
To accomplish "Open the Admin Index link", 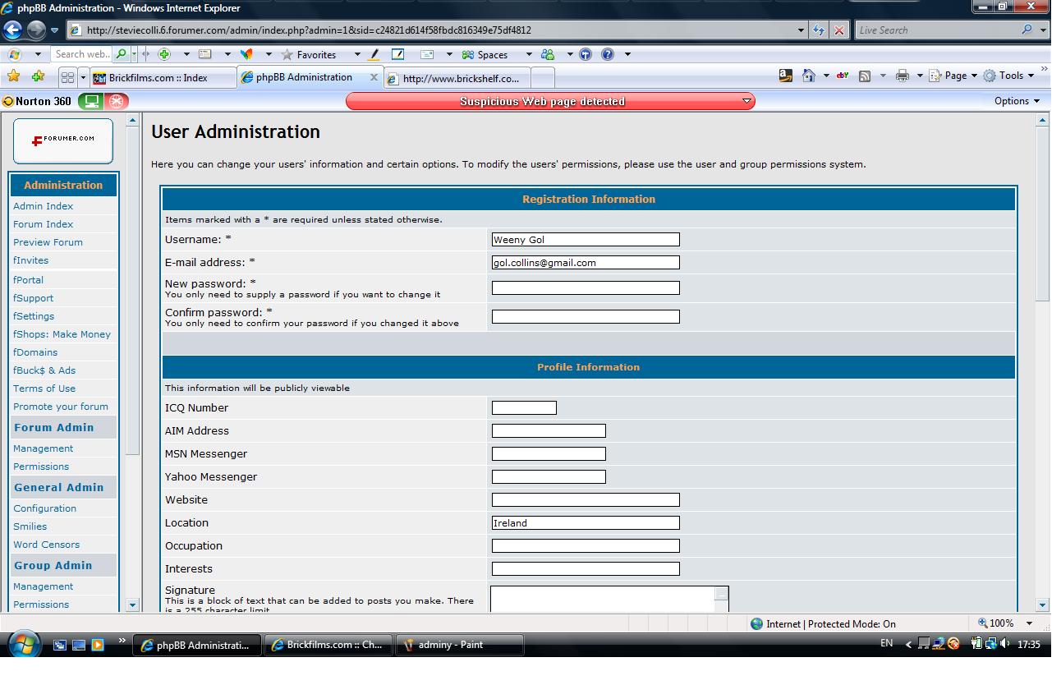I will (43, 206).
